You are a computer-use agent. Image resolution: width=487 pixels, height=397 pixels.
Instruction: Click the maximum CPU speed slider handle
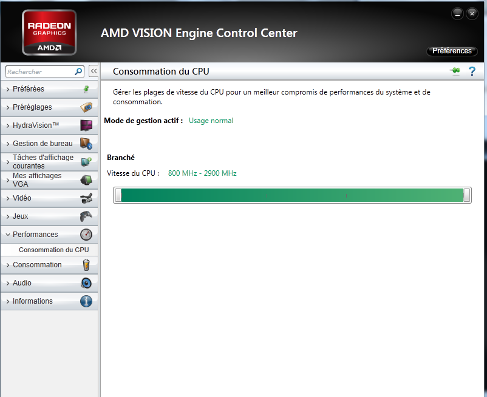466,195
